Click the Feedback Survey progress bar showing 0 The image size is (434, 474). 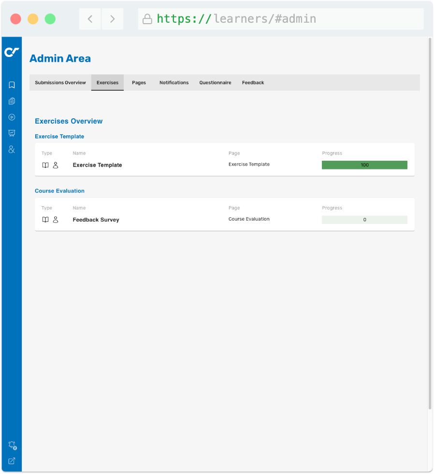tap(364, 220)
